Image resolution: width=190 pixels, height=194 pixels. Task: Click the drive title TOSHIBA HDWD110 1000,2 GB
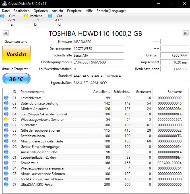click(95, 34)
